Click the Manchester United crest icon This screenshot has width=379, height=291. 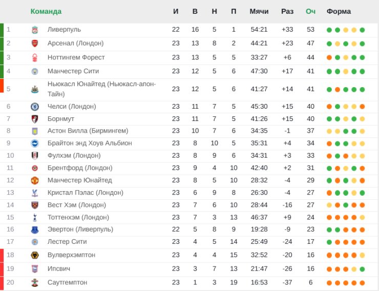pyautogui.click(x=35, y=180)
